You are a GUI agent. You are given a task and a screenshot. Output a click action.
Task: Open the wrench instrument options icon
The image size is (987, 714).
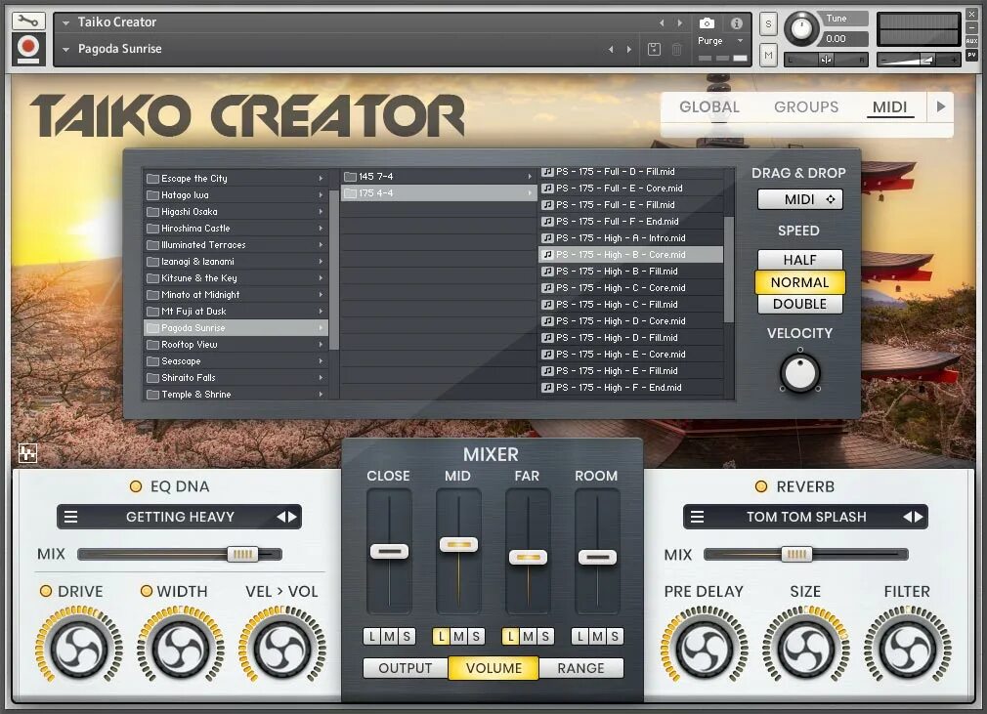tap(28, 21)
